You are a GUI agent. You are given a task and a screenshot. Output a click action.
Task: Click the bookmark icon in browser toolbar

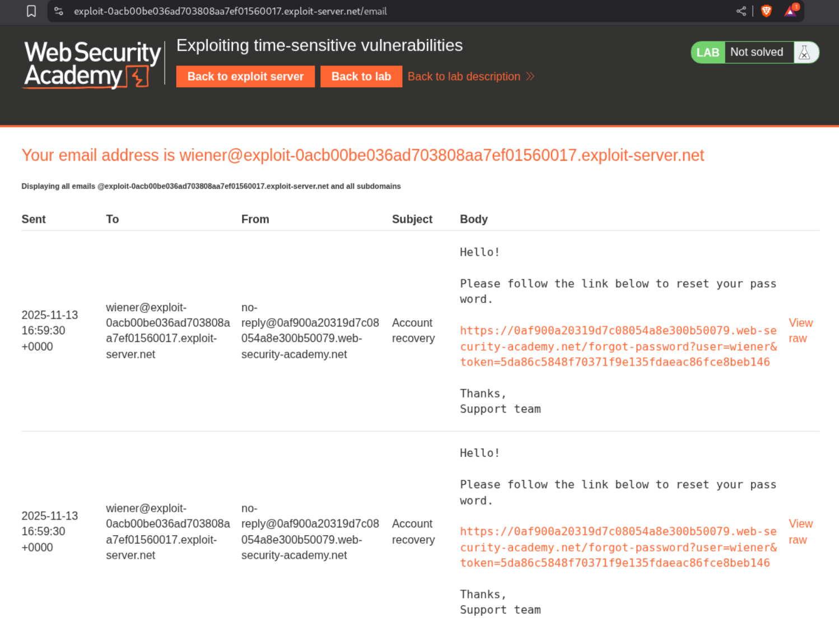click(31, 11)
